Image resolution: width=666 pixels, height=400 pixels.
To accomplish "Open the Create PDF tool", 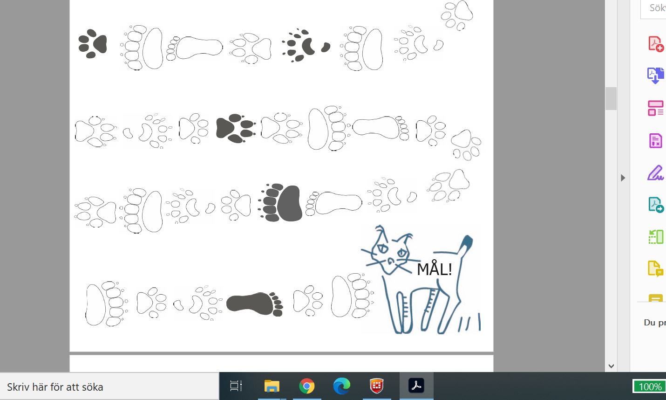I will click(655, 44).
